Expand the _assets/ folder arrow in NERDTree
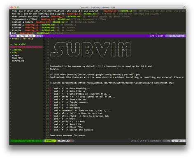This screenshot has height=158, width=195. coord(10,50)
